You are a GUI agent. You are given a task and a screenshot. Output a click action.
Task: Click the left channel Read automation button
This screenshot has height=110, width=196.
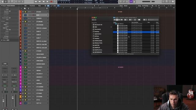[5, 86]
